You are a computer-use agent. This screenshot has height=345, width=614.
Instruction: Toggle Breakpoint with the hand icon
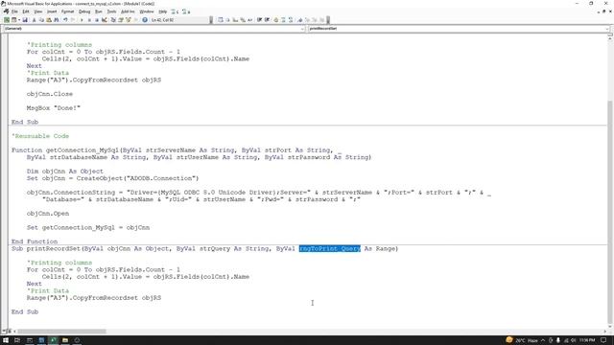(275, 20)
